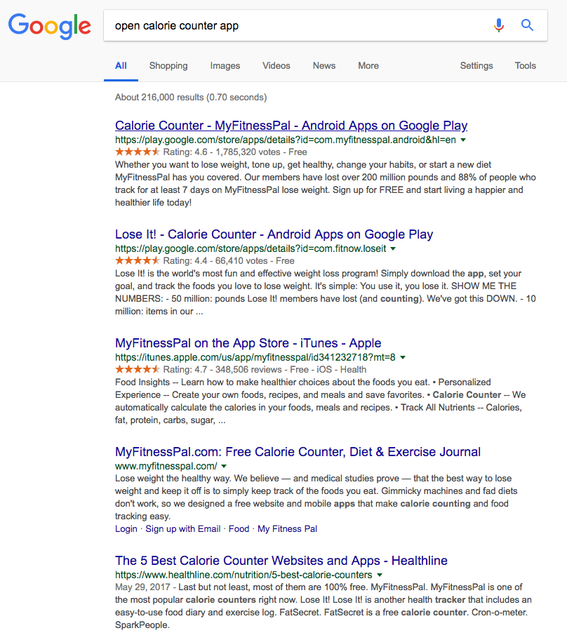Start voice search with microphone icon
The height and width of the screenshot is (640, 567).
(499, 26)
